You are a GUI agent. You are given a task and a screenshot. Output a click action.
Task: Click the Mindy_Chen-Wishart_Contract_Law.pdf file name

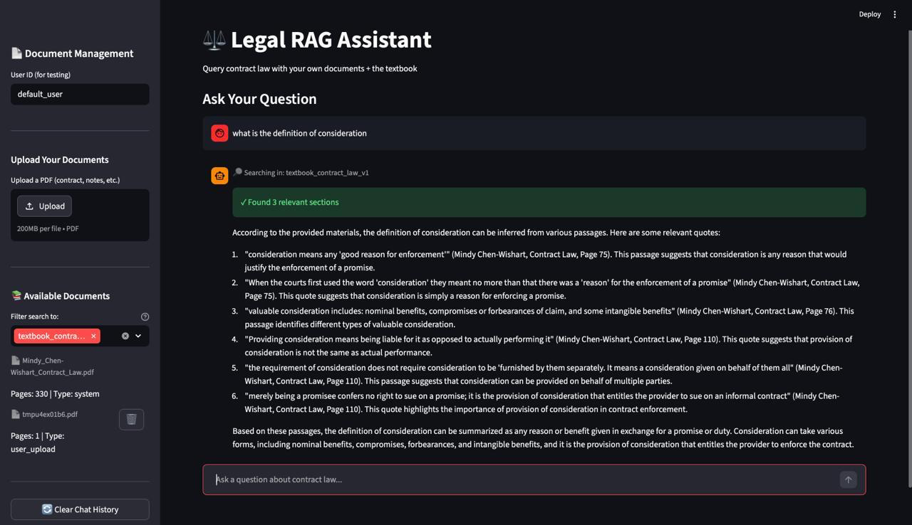[x=52, y=366]
